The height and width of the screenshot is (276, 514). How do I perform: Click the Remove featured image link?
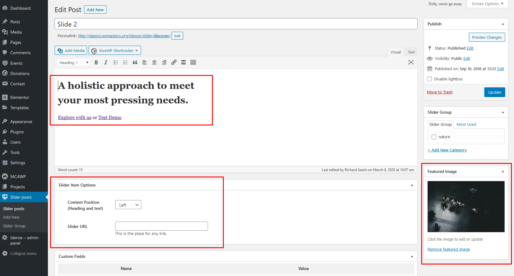tap(448, 249)
